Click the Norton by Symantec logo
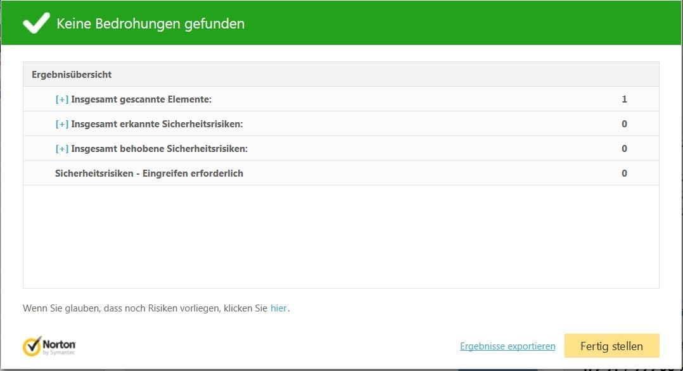Image resolution: width=683 pixels, height=371 pixels. (x=49, y=346)
